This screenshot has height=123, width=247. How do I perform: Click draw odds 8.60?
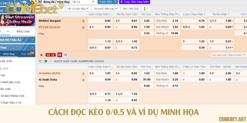tap(147, 86)
